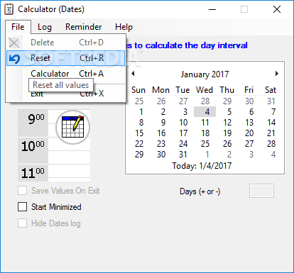This screenshot has height=273, width=294.
Task: Pick January 31 in the calendar
Action: click(x=183, y=155)
